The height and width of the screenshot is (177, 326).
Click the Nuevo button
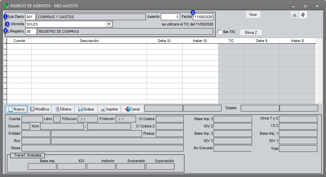[17, 109]
